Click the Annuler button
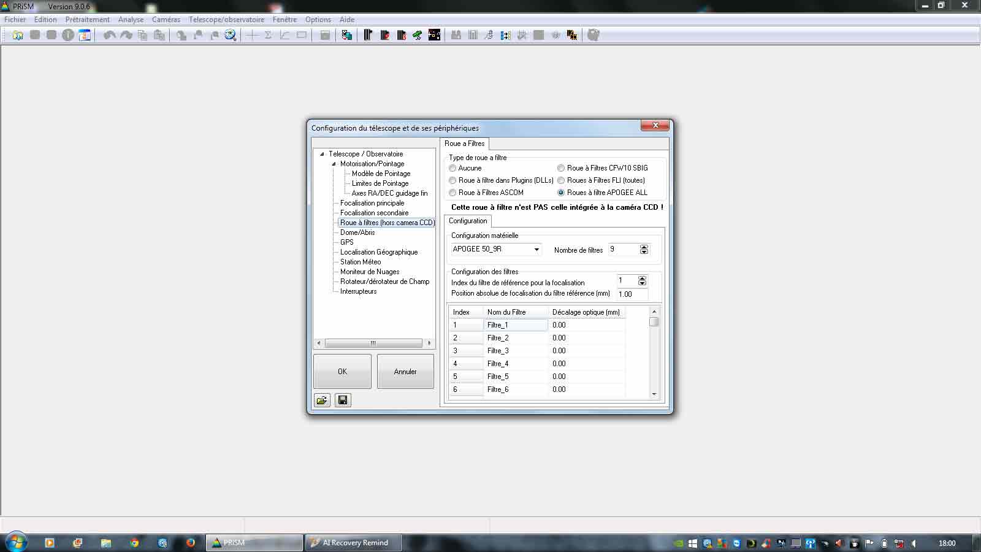Viewport: 981px width, 552px height. (x=405, y=372)
